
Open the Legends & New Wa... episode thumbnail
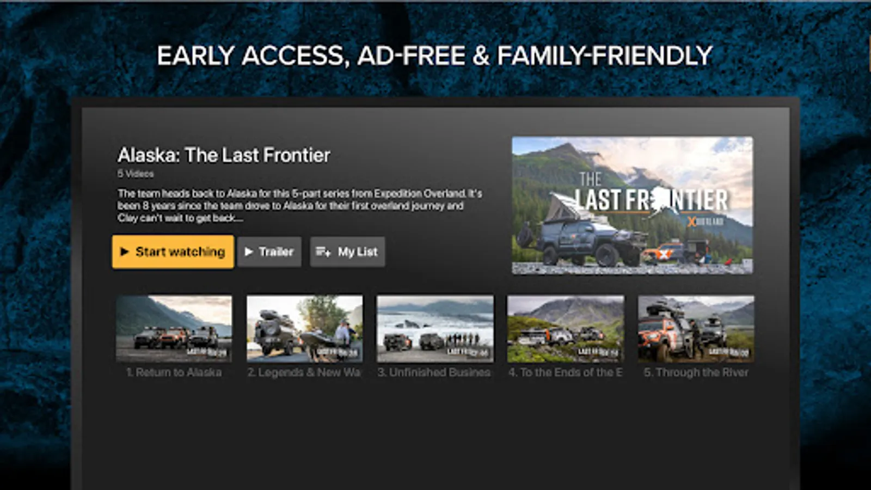304,329
